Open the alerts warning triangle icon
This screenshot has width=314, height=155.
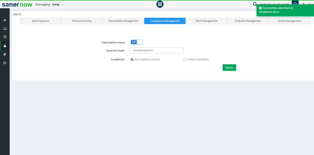(x=5, y=46)
